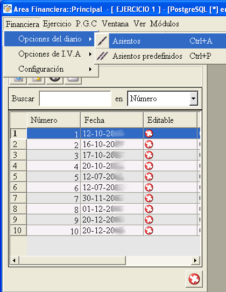Select Asientos predefinidos entry

(x=161, y=56)
